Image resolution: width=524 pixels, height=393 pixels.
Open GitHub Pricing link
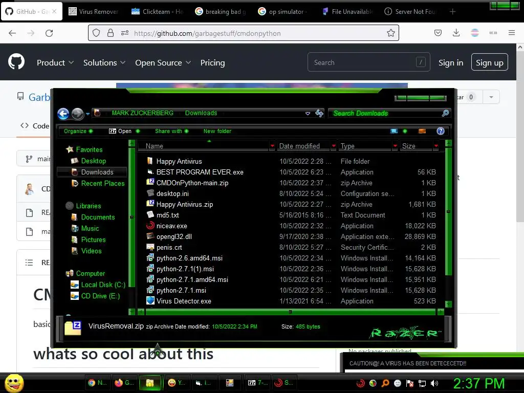point(212,62)
